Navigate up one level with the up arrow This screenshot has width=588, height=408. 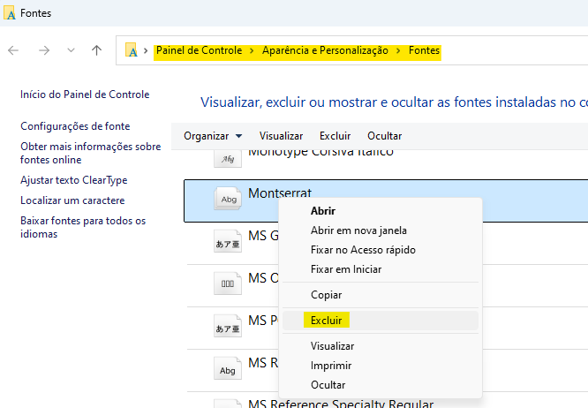pos(97,50)
